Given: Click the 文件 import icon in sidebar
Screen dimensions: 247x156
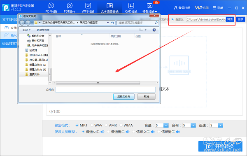Looking at the screenshot, I should click(x=7, y=28).
